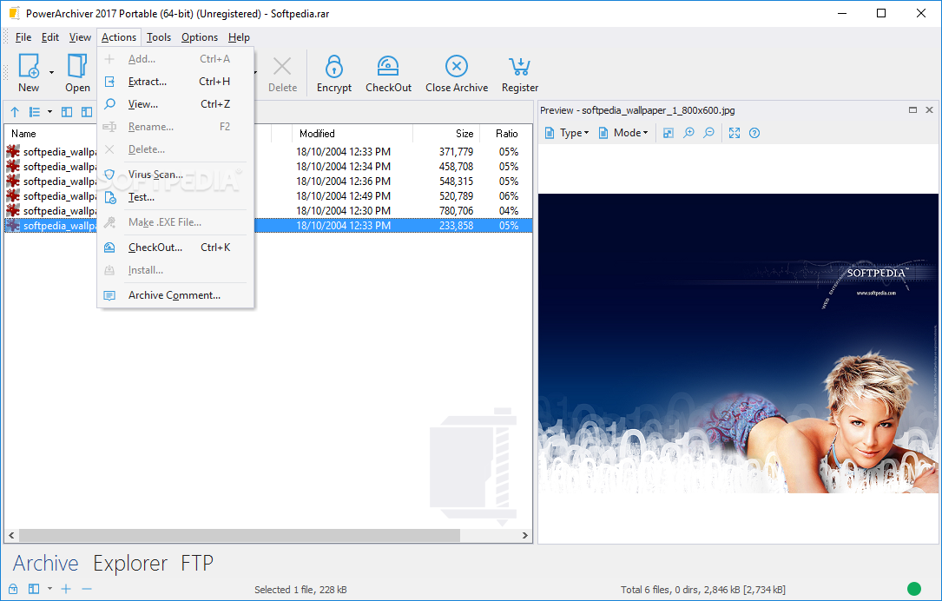
Task: Sort files by the Modified column header
Action: point(352,134)
